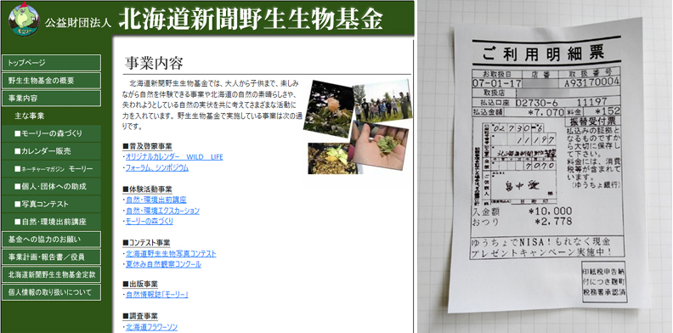673x333 pixels.
Task: Open 北海道新聞野生生物基金定款 sidebar item
Action: coord(51,274)
